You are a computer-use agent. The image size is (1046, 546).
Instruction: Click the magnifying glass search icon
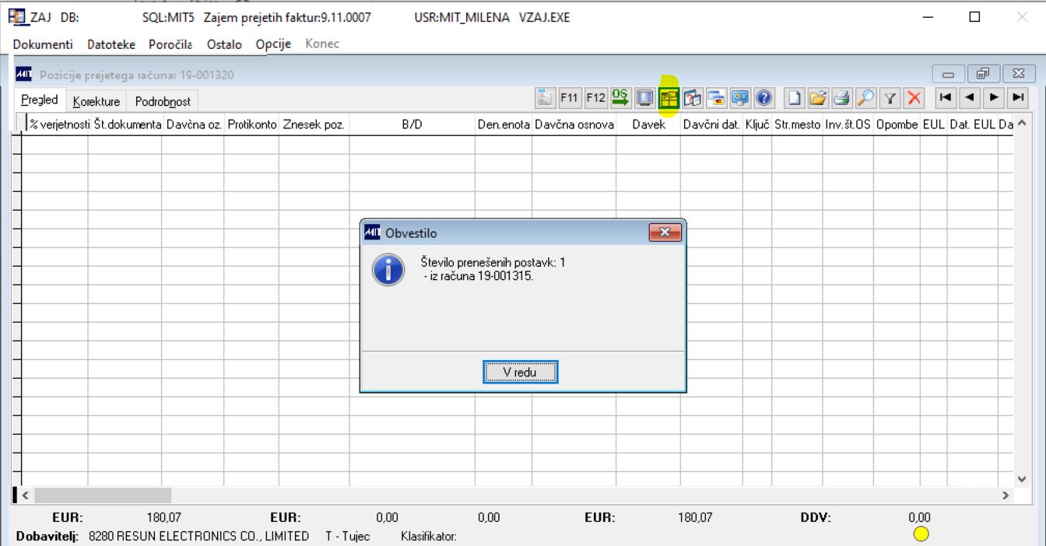[864, 98]
